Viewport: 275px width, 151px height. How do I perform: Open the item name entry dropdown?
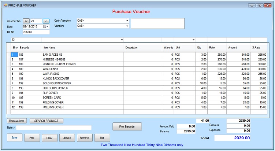click(121, 40)
